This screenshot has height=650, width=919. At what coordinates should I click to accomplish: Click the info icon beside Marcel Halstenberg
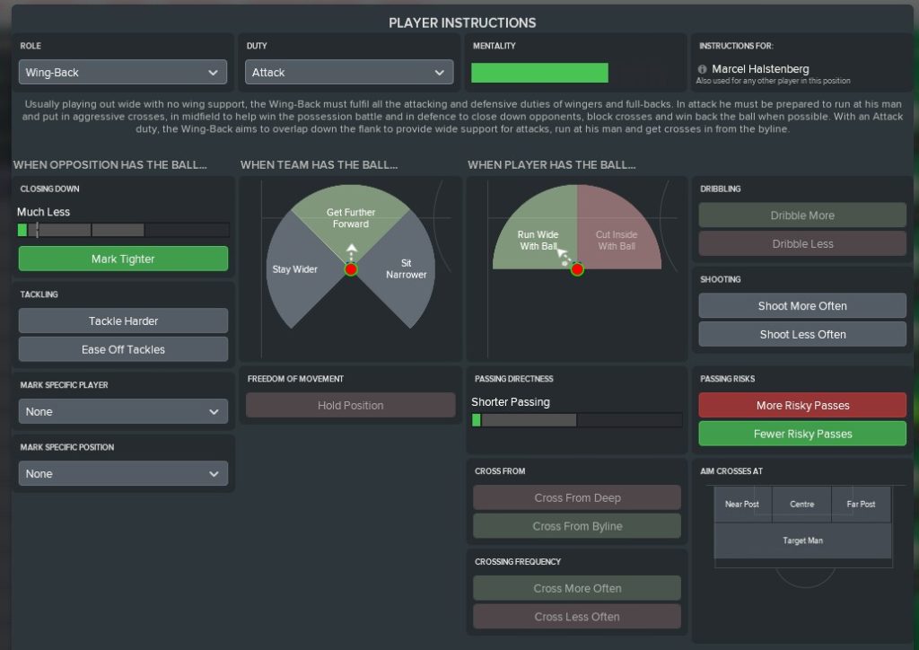[x=702, y=69]
